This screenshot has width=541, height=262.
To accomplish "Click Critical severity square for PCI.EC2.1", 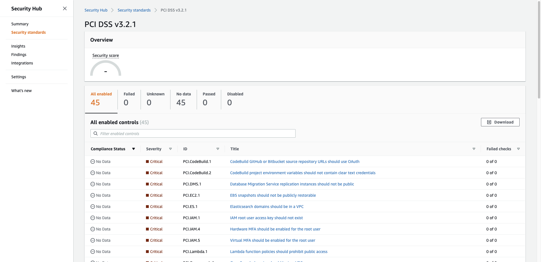I will (147, 195).
